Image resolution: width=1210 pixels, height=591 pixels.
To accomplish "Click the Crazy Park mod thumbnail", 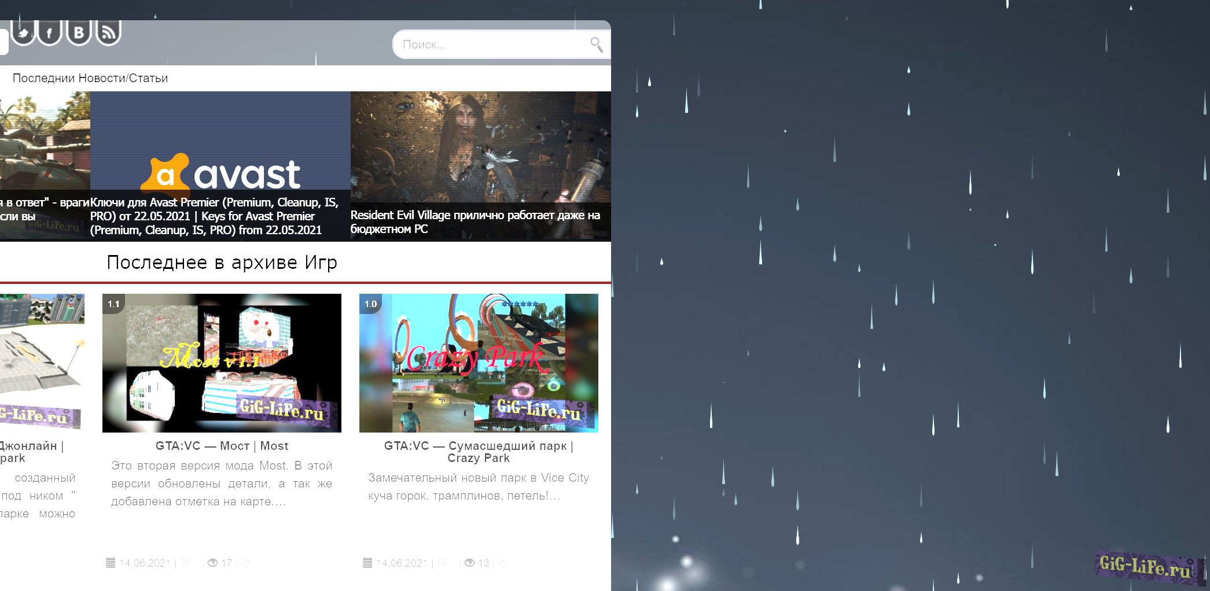I will 479,363.
